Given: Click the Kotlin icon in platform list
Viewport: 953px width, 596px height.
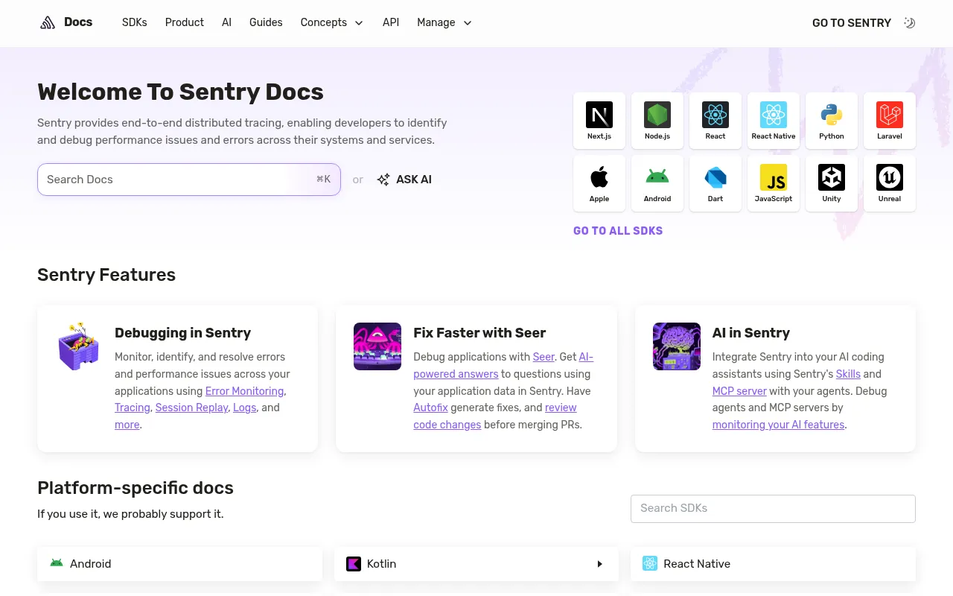Looking at the screenshot, I should click(354, 564).
